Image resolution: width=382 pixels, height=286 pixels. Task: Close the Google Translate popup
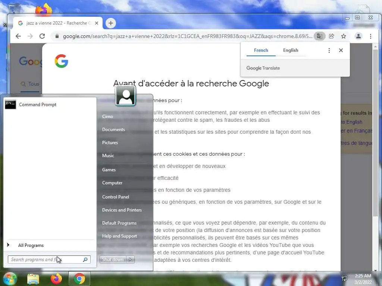341,50
